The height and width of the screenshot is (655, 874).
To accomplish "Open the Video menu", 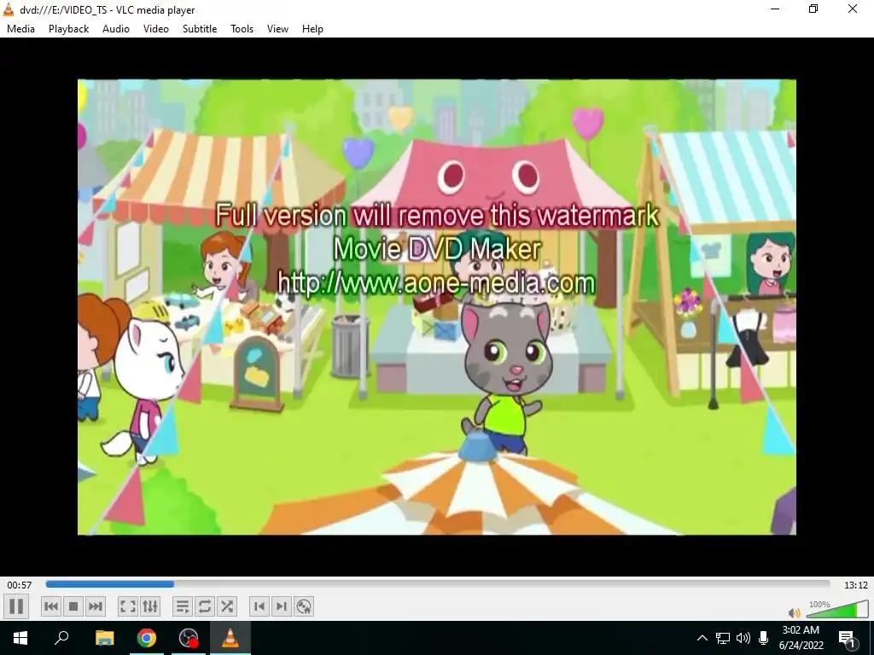I will [156, 29].
